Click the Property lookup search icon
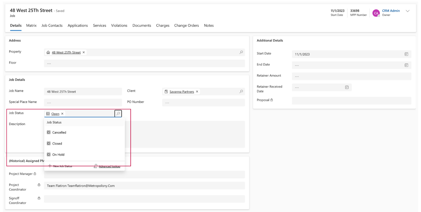The width and height of the screenshot is (421, 212). point(241,52)
